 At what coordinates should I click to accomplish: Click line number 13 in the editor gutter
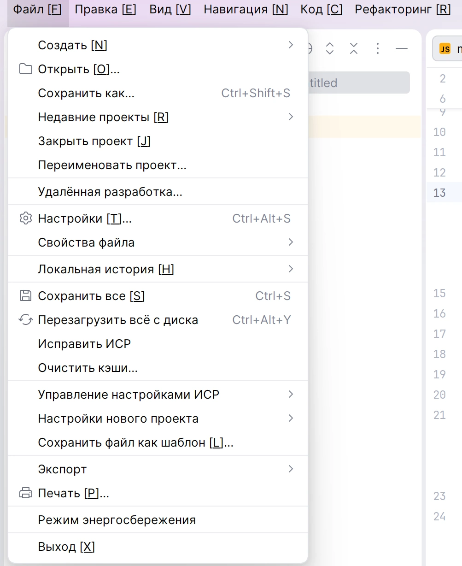click(x=439, y=193)
